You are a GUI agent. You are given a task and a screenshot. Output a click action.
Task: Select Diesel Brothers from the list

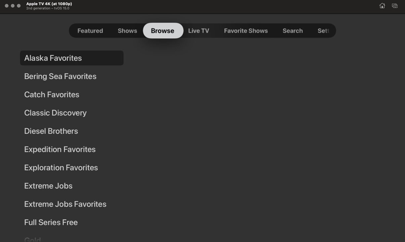[x=51, y=131]
